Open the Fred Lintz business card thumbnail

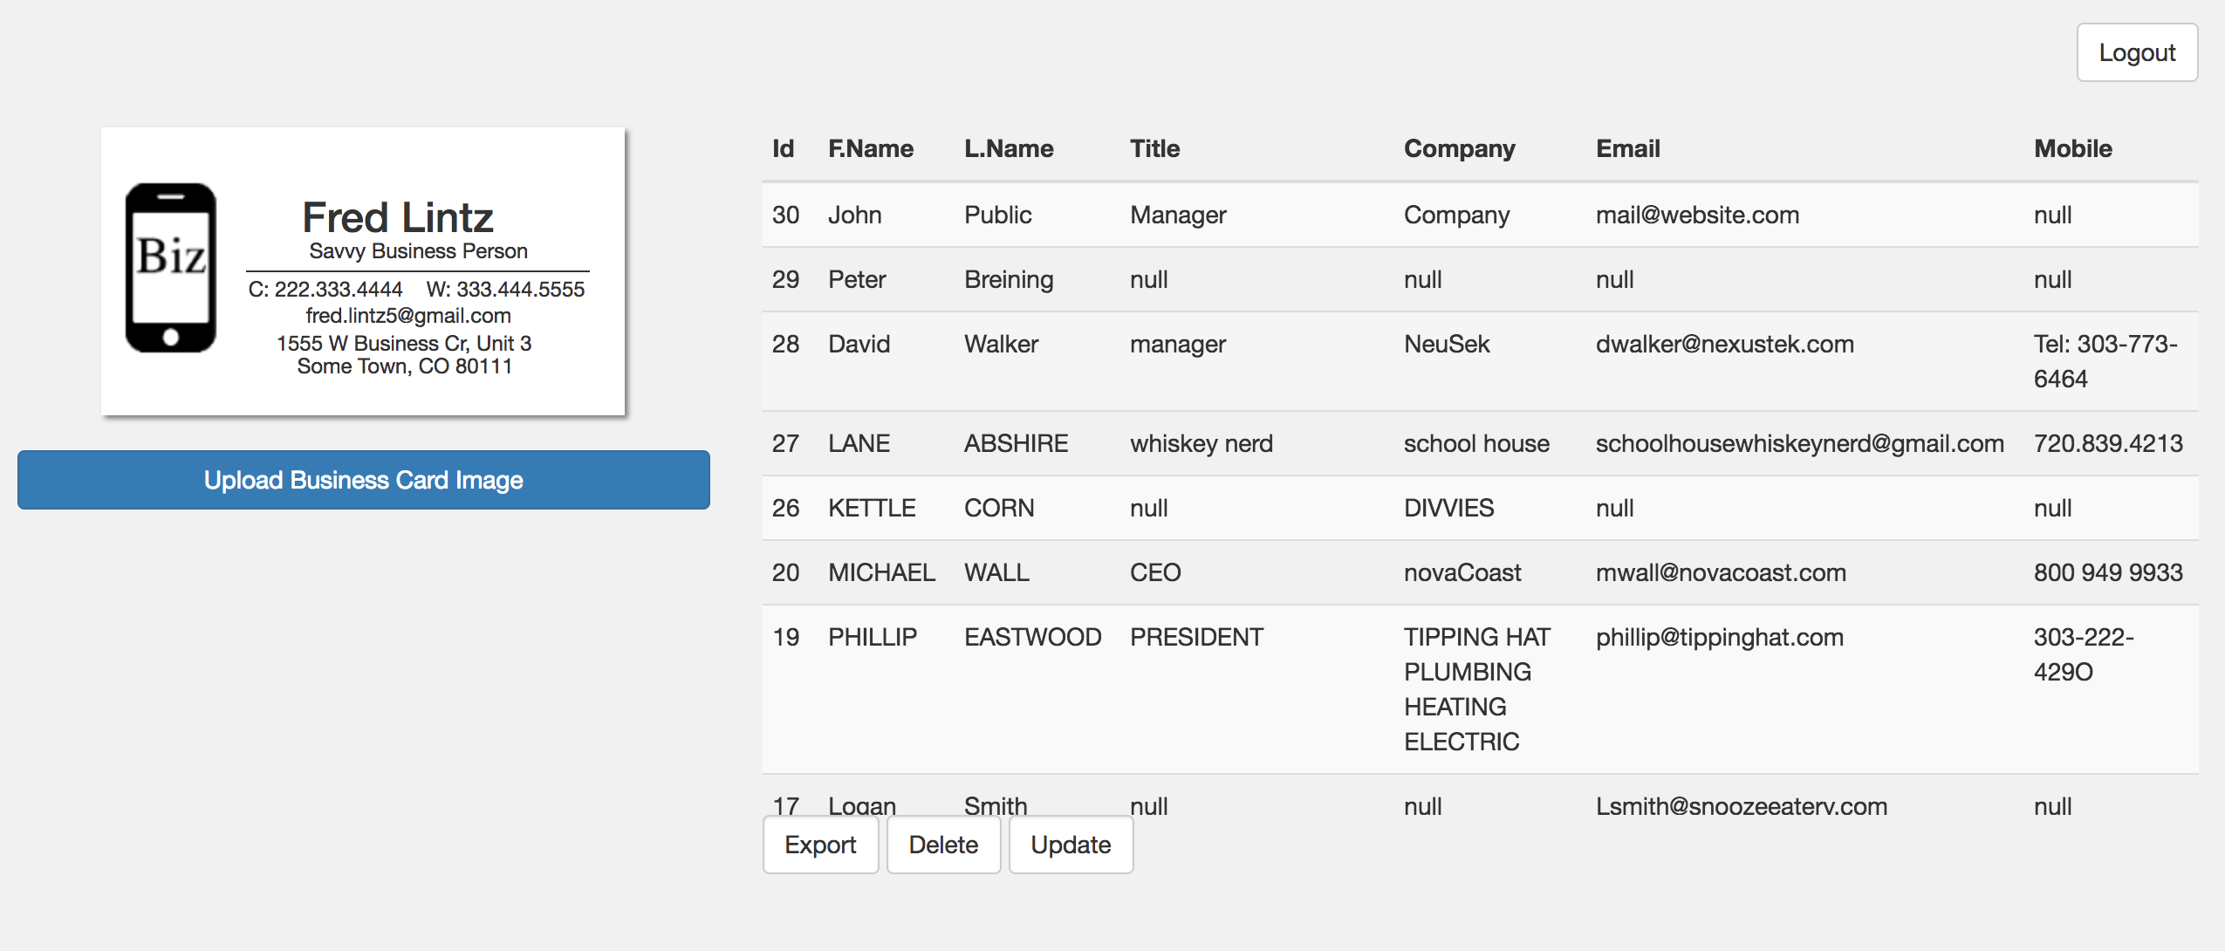tap(363, 271)
